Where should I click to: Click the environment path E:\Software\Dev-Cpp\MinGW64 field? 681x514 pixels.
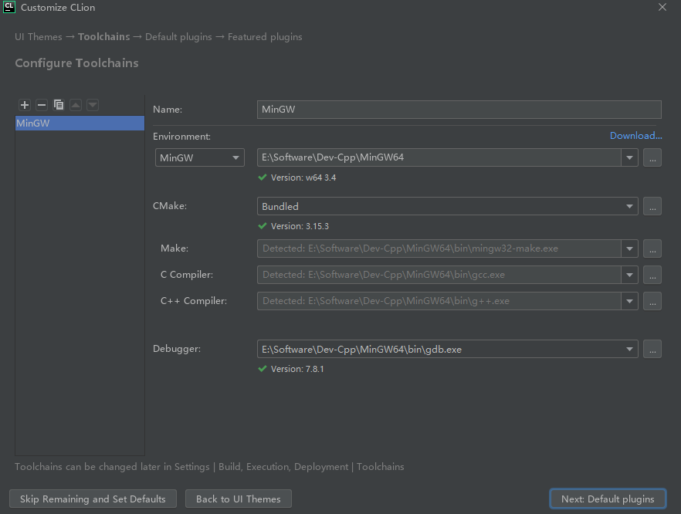439,157
